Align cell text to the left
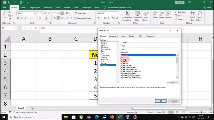 pyautogui.click(x=55, y=18)
